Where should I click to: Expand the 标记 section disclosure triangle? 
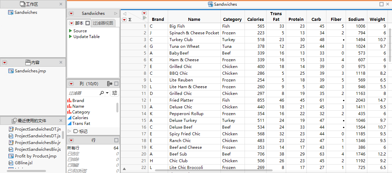pyautogui.click(x=69, y=131)
